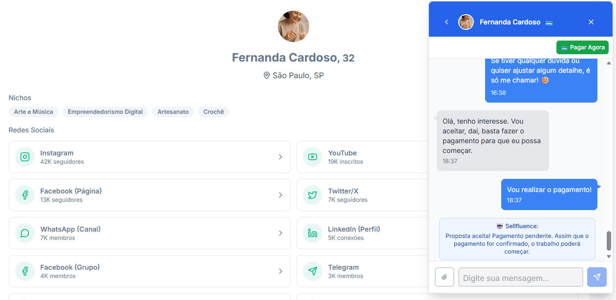This screenshot has height=300, width=616.
Task: Click the paperclip attachment button
Action: pyautogui.click(x=445, y=277)
